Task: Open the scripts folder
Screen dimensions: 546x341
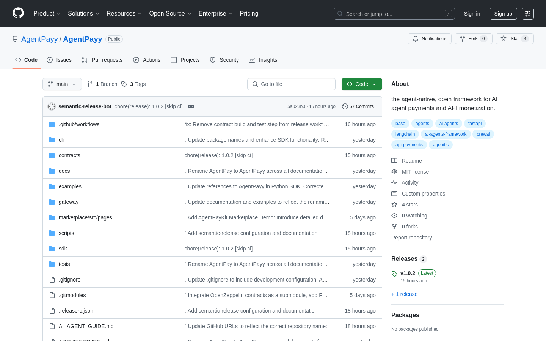Action: (x=66, y=233)
